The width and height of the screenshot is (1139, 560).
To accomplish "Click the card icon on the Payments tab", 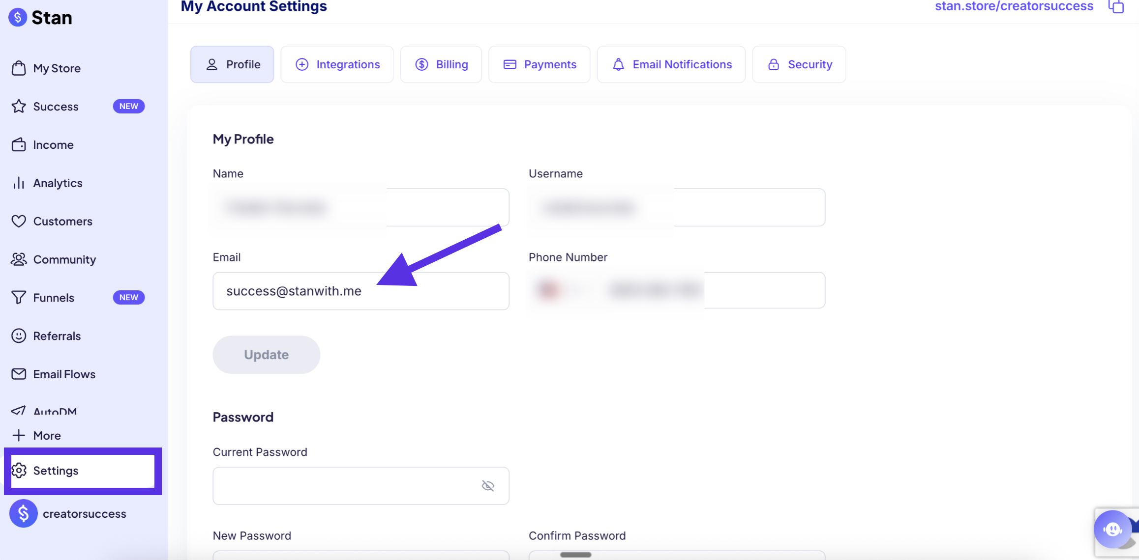I will pyautogui.click(x=510, y=64).
